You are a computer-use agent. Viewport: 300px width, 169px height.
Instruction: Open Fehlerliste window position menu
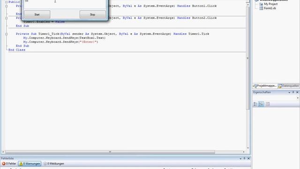(x=240, y=159)
